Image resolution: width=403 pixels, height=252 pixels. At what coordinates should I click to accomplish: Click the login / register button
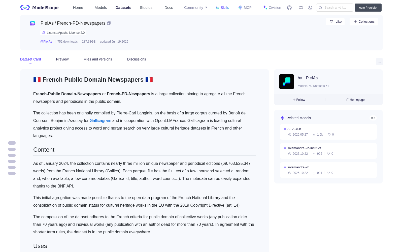(368, 8)
